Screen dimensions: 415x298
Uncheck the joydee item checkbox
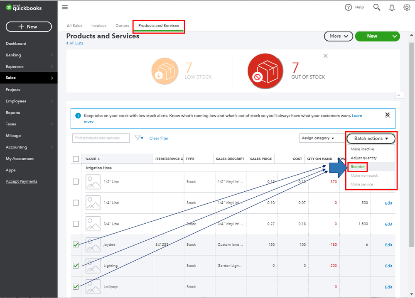(x=76, y=244)
